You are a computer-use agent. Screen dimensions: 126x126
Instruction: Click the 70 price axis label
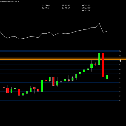click(120, 87)
